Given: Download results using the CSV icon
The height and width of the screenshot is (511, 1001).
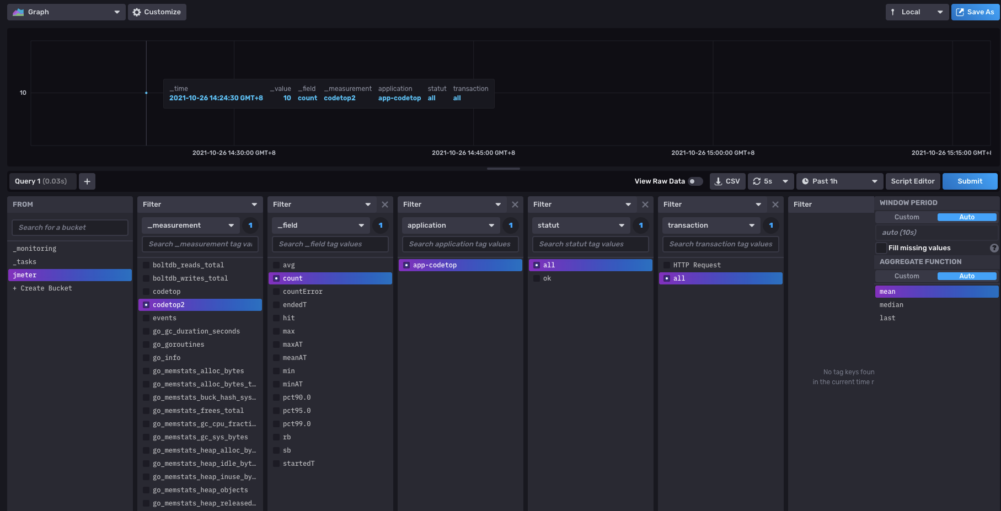Looking at the screenshot, I should point(718,181).
